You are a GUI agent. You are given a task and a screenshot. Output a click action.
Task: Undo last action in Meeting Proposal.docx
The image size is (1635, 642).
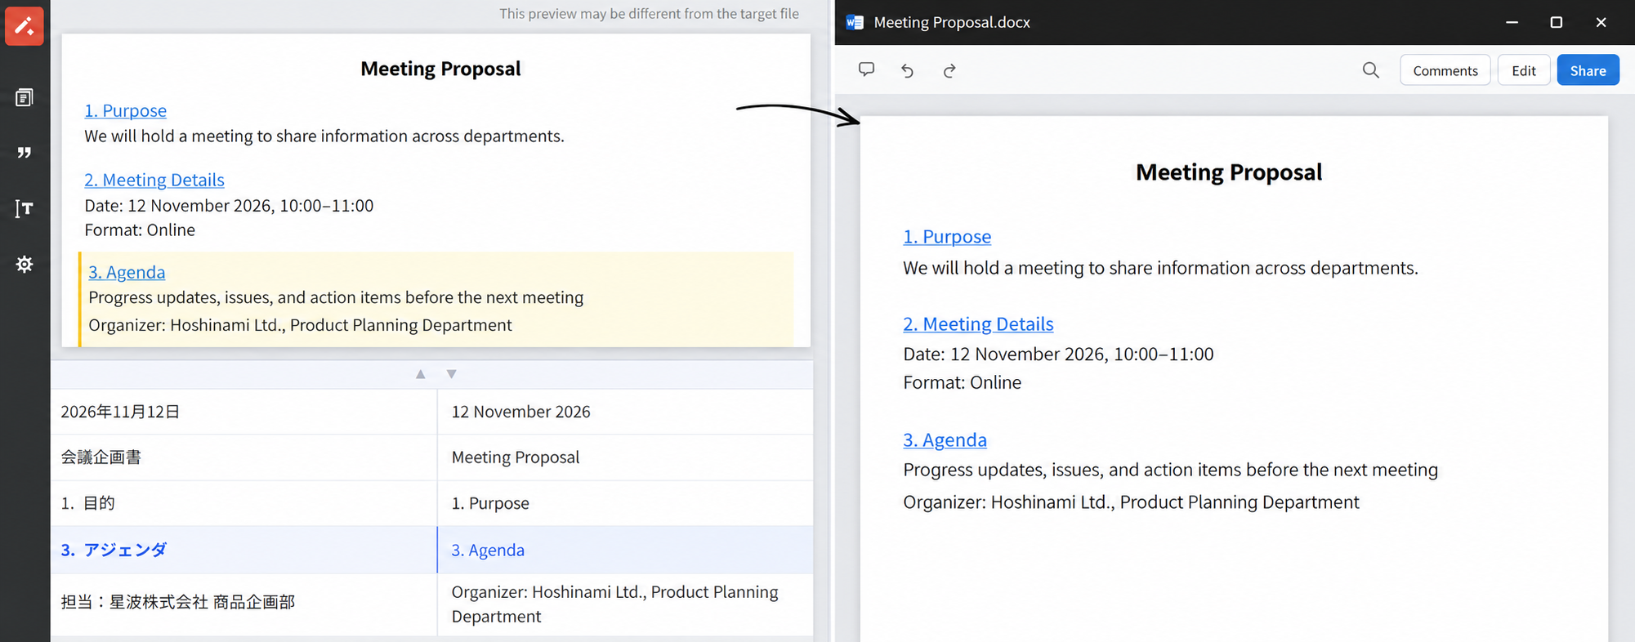point(907,70)
